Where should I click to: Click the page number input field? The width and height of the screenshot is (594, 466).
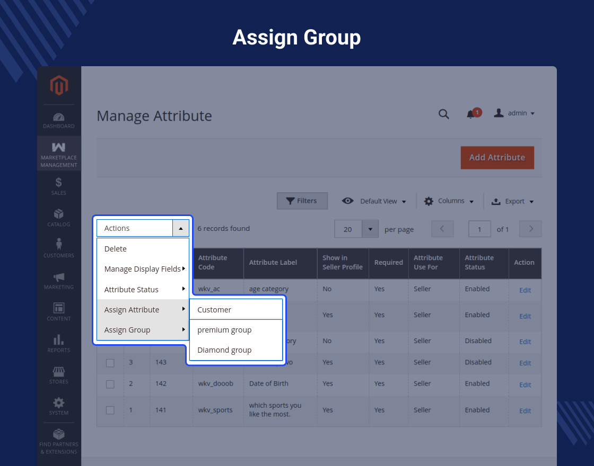tap(479, 229)
